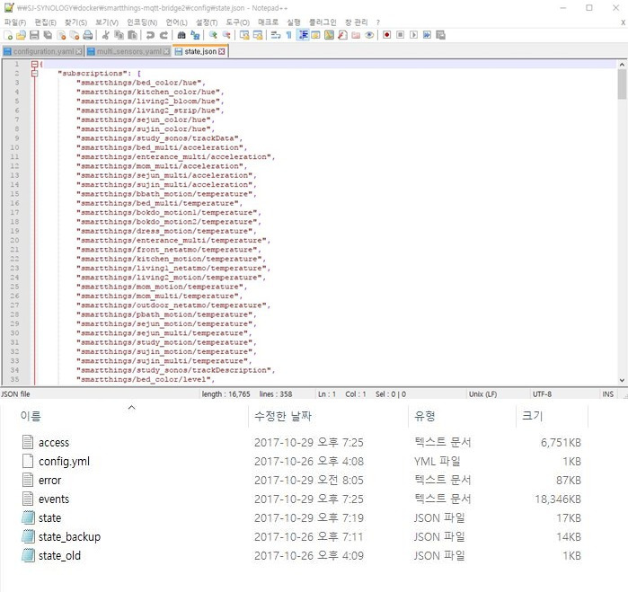
Task: Sort files by the 크기 column header
Action: pyautogui.click(x=532, y=416)
